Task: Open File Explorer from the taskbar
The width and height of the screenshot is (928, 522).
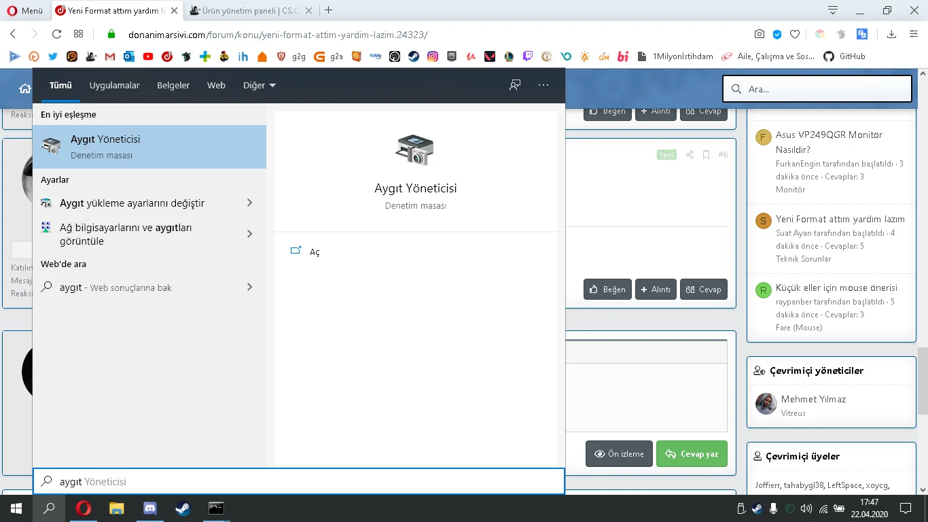Action: click(x=117, y=508)
